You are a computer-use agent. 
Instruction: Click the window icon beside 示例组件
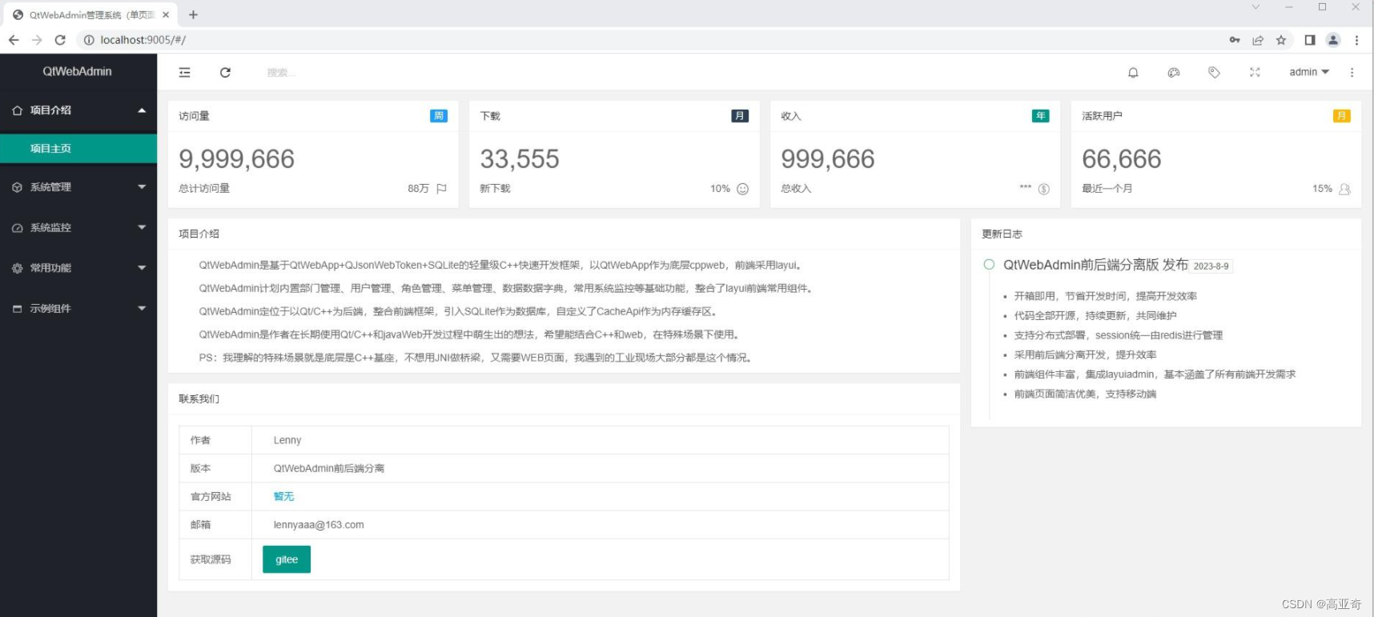pos(17,309)
